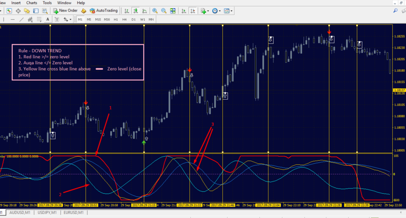Switch to the EURUSD,M1 chart tab
406x218 pixels.
coord(74,212)
